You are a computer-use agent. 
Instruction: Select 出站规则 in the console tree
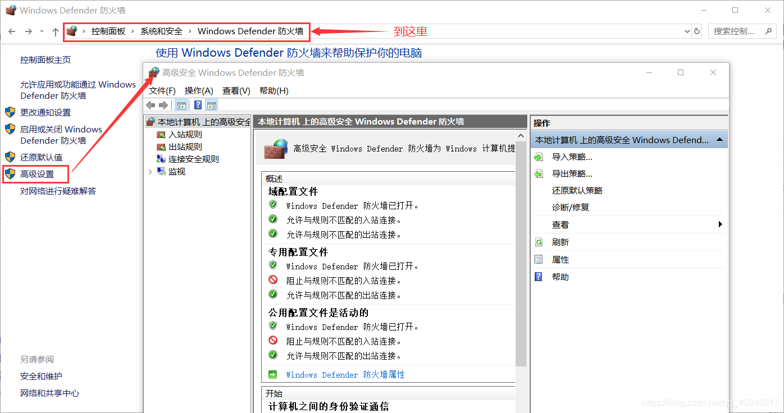click(185, 147)
